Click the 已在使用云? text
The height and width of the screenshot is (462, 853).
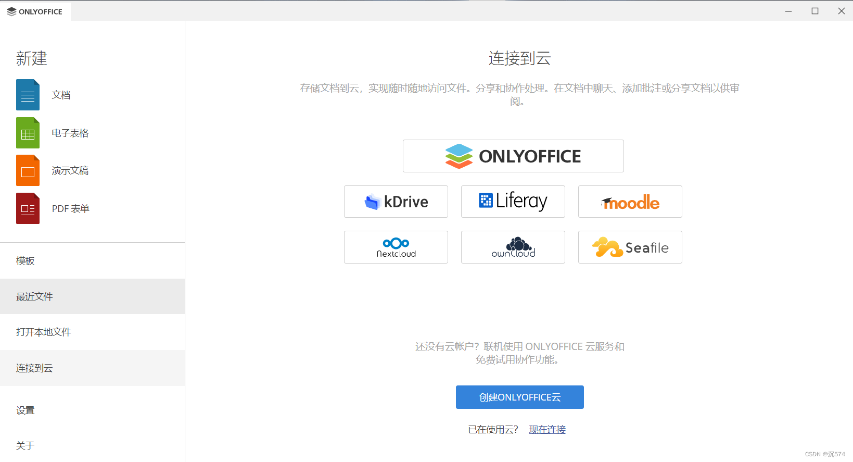click(x=493, y=429)
